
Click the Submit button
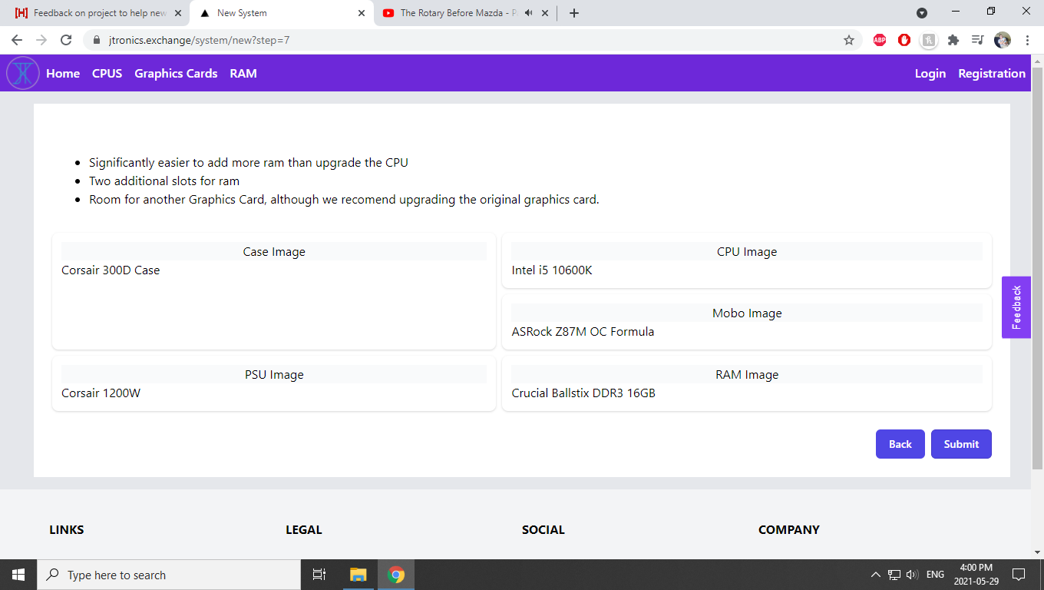click(961, 444)
